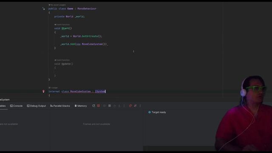Click the 'Event function' hint above Update
This screenshot has height=153, width=272.
62,60
